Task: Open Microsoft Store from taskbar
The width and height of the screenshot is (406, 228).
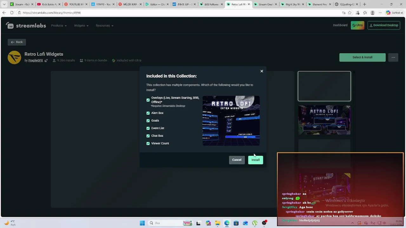Action: click(236, 223)
